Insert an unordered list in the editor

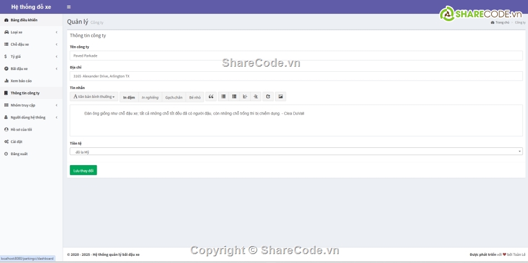click(223, 97)
